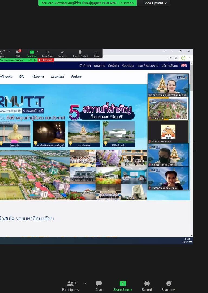The width and height of the screenshot is (208, 293).
Task: Switch language with the UK flag icon
Action: 184,65
